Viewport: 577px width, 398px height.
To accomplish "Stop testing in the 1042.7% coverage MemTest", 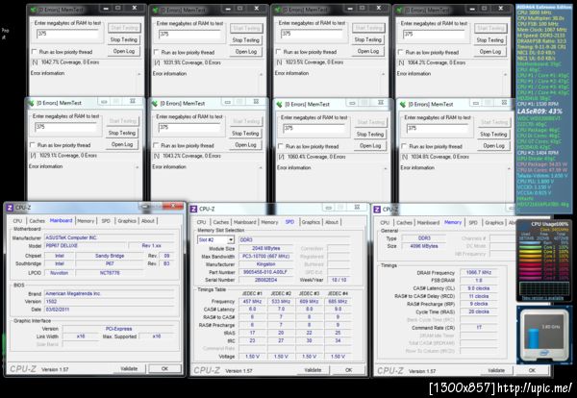I will 124,39.
